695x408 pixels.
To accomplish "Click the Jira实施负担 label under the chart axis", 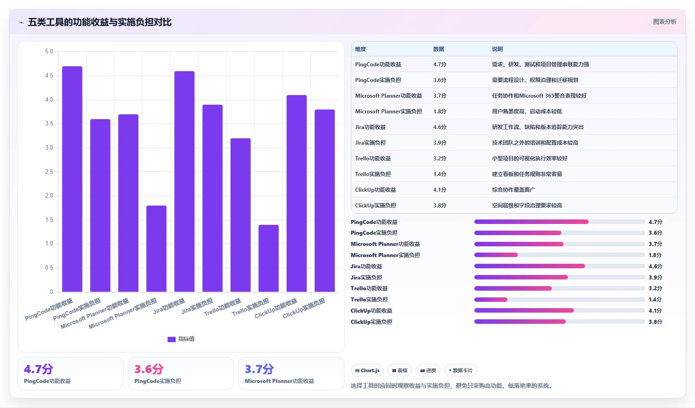I will [197, 306].
